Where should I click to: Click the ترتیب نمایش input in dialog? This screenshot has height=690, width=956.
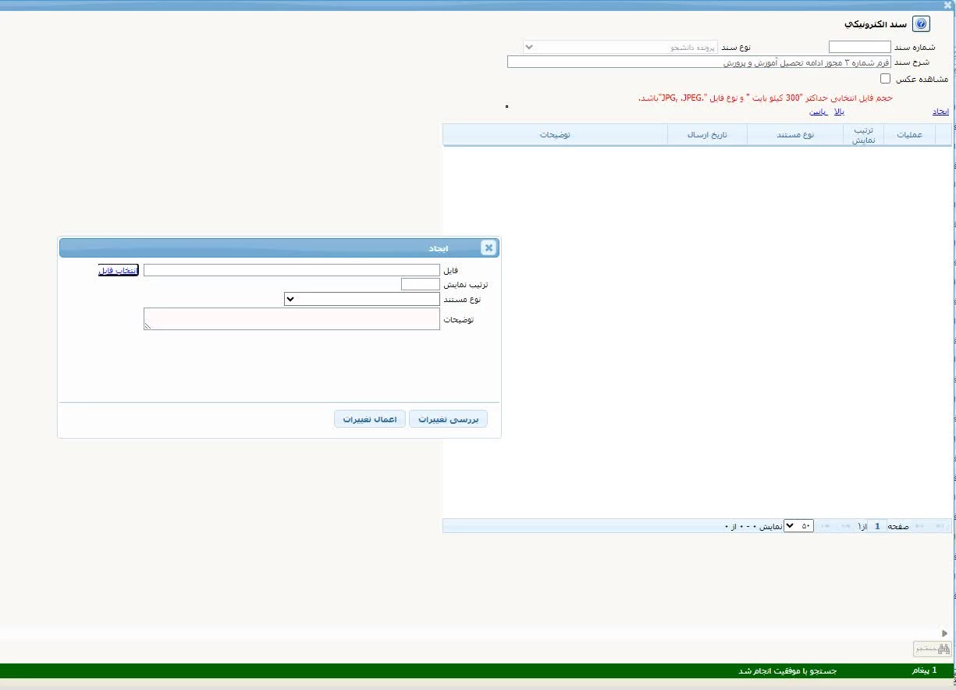click(x=421, y=284)
